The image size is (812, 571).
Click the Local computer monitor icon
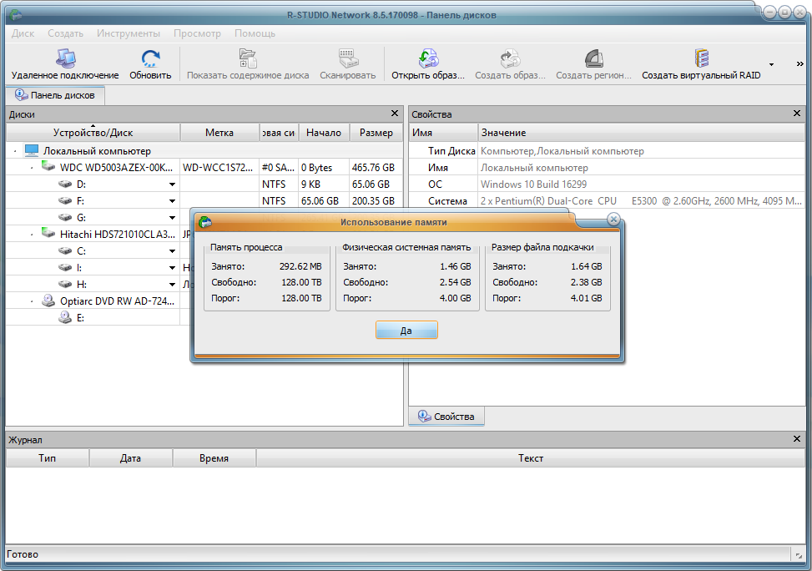(x=32, y=151)
